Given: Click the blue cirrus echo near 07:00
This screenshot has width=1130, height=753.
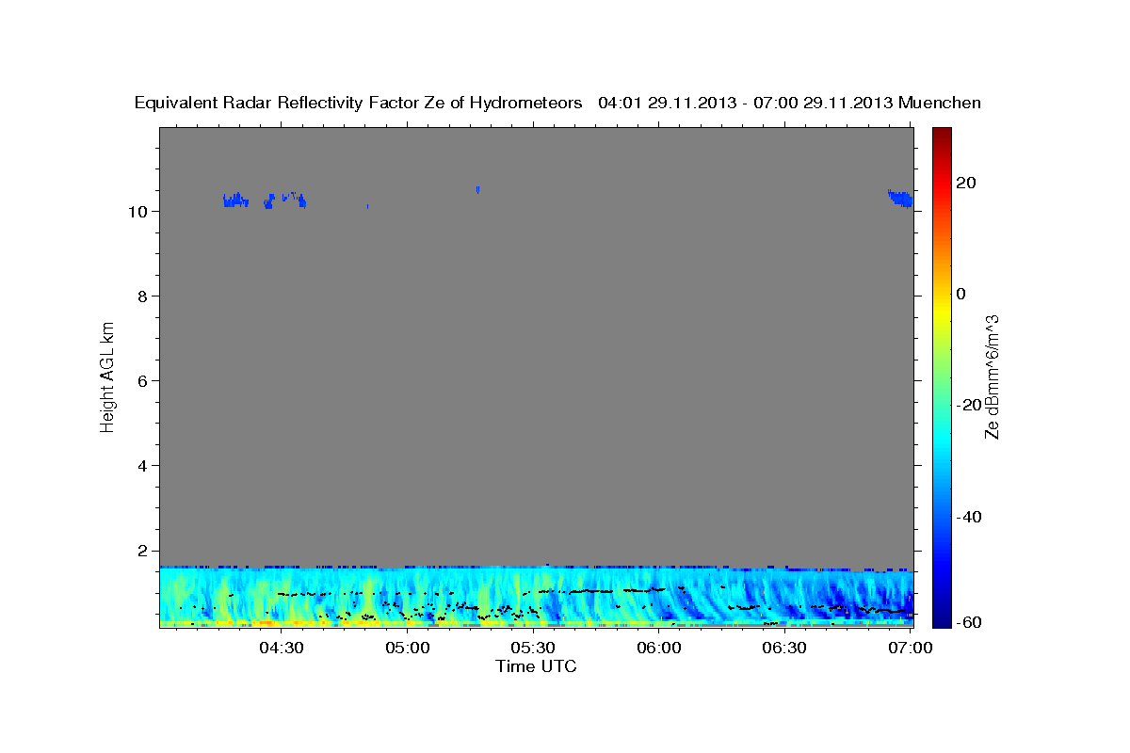Looking at the screenshot, I should [x=900, y=198].
